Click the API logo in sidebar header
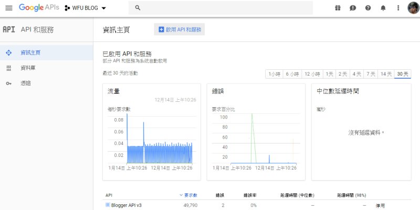This screenshot has height=210, width=420. (9, 29)
